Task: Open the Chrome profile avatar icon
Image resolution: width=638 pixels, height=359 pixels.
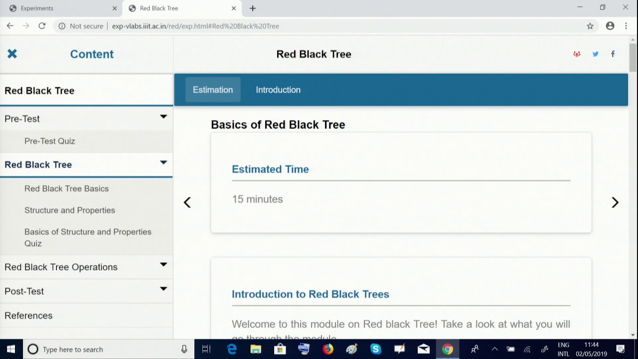Action: [x=610, y=26]
